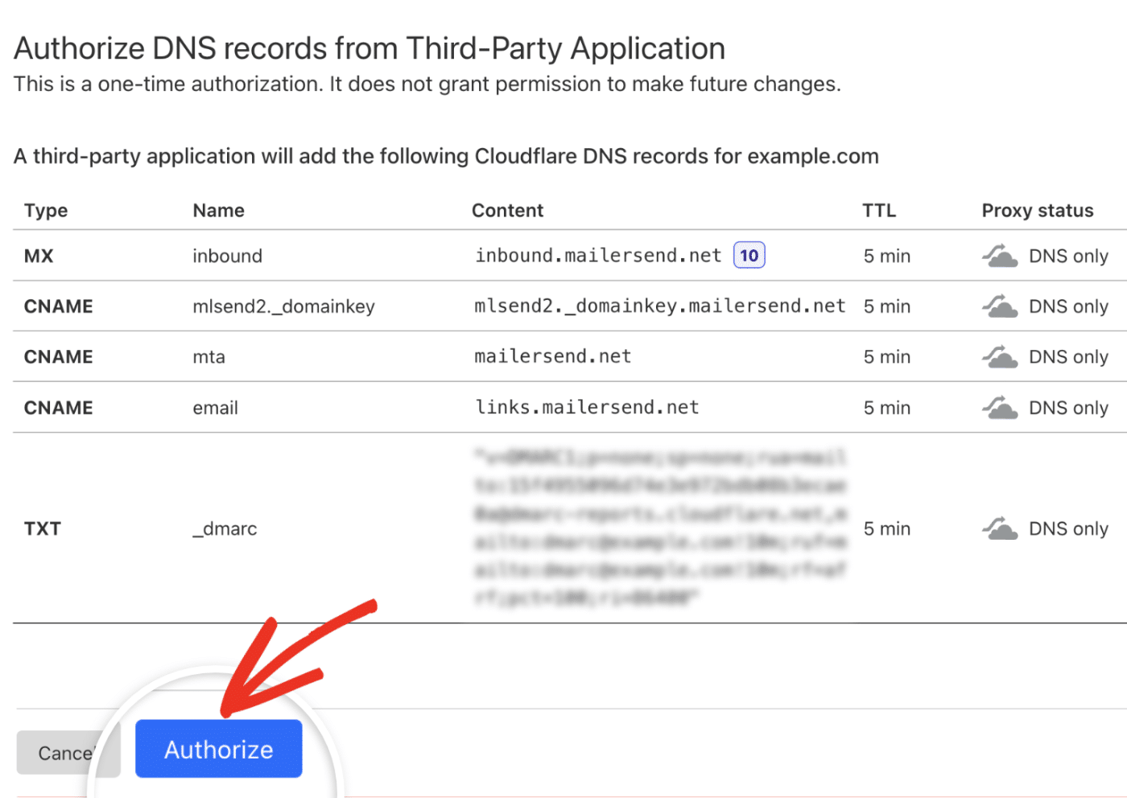The height and width of the screenshot is (798, 1127).
Task: Click the Content column header
Action: 507,211
